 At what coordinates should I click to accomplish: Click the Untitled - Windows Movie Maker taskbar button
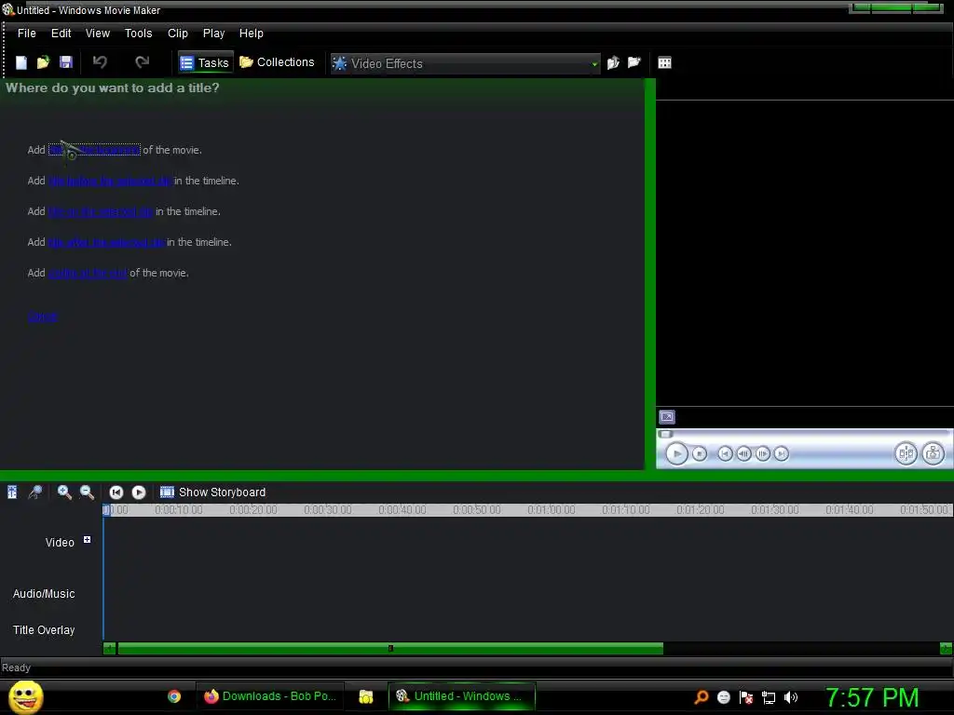(462, 696)
